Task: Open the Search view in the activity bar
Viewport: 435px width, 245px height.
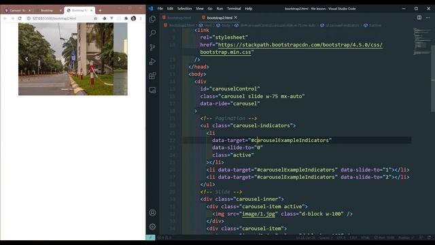Action: [x=152, y=33]
